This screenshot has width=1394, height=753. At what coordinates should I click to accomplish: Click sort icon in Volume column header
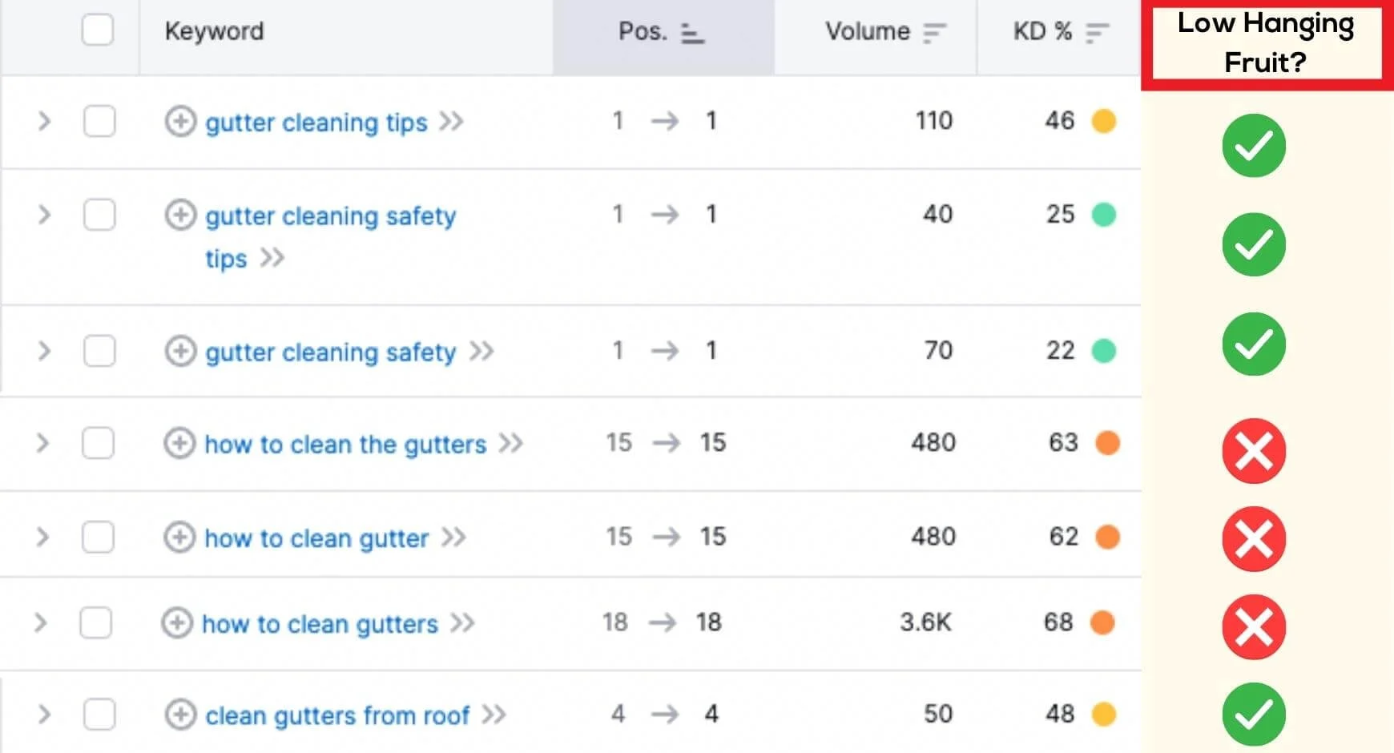click(x=934, y=33)
